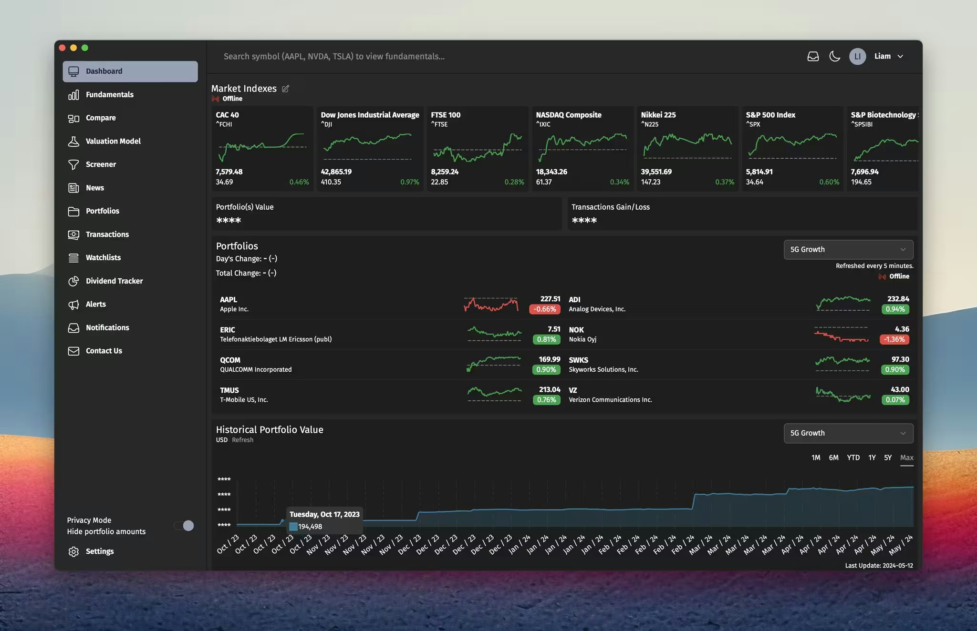Viewport: 977px width, 631px height.
Task: Click the Alerts megaphone icon
Action: point(73,305)
